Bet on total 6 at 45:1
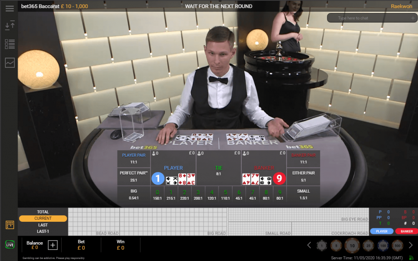418x261 pixels. click(239, 195)
